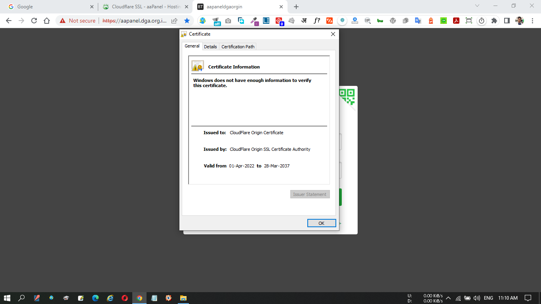Open the extension with the 'off' badge
Image resolution: width=541 pixels, height=304 pixels.
(216, 21)
